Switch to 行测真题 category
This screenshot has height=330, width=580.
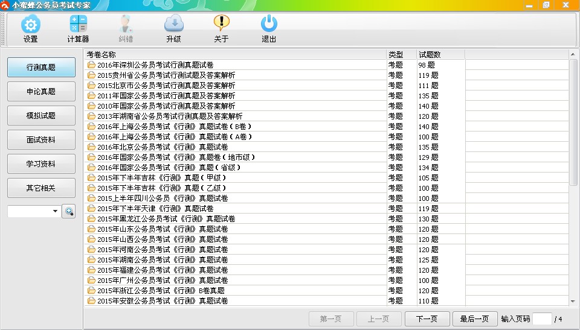click(x=41, y=67)
